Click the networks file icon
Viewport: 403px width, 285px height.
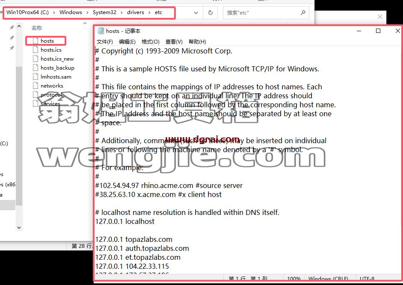(x=36, y=86)
